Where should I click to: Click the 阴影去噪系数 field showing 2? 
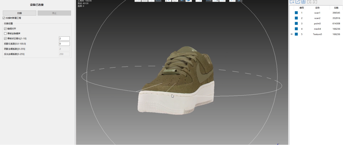(64, 49)
